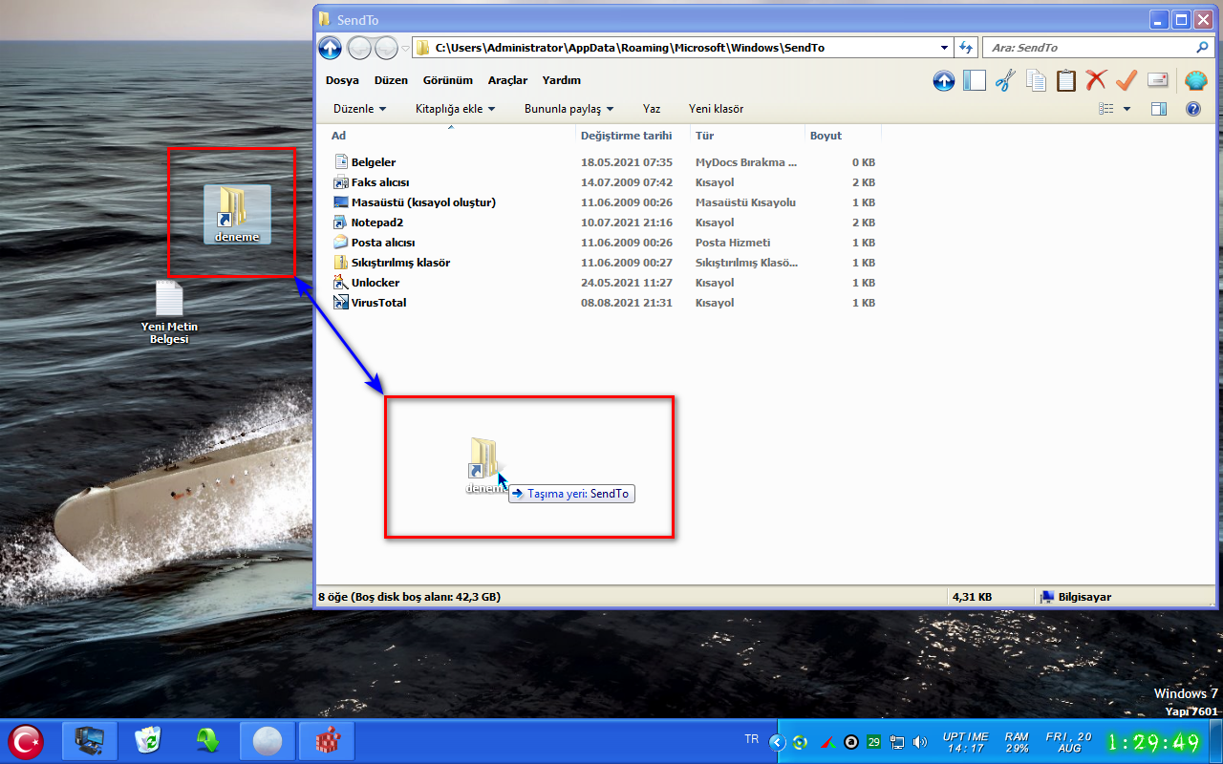Click the TR language indicator
This screenshot has width=1223, height=764.
[x=752, y=739]
